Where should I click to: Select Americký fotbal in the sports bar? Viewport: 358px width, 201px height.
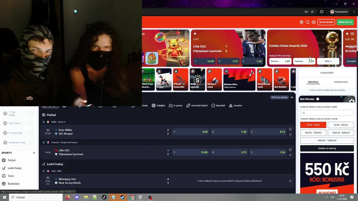point(197,106)
